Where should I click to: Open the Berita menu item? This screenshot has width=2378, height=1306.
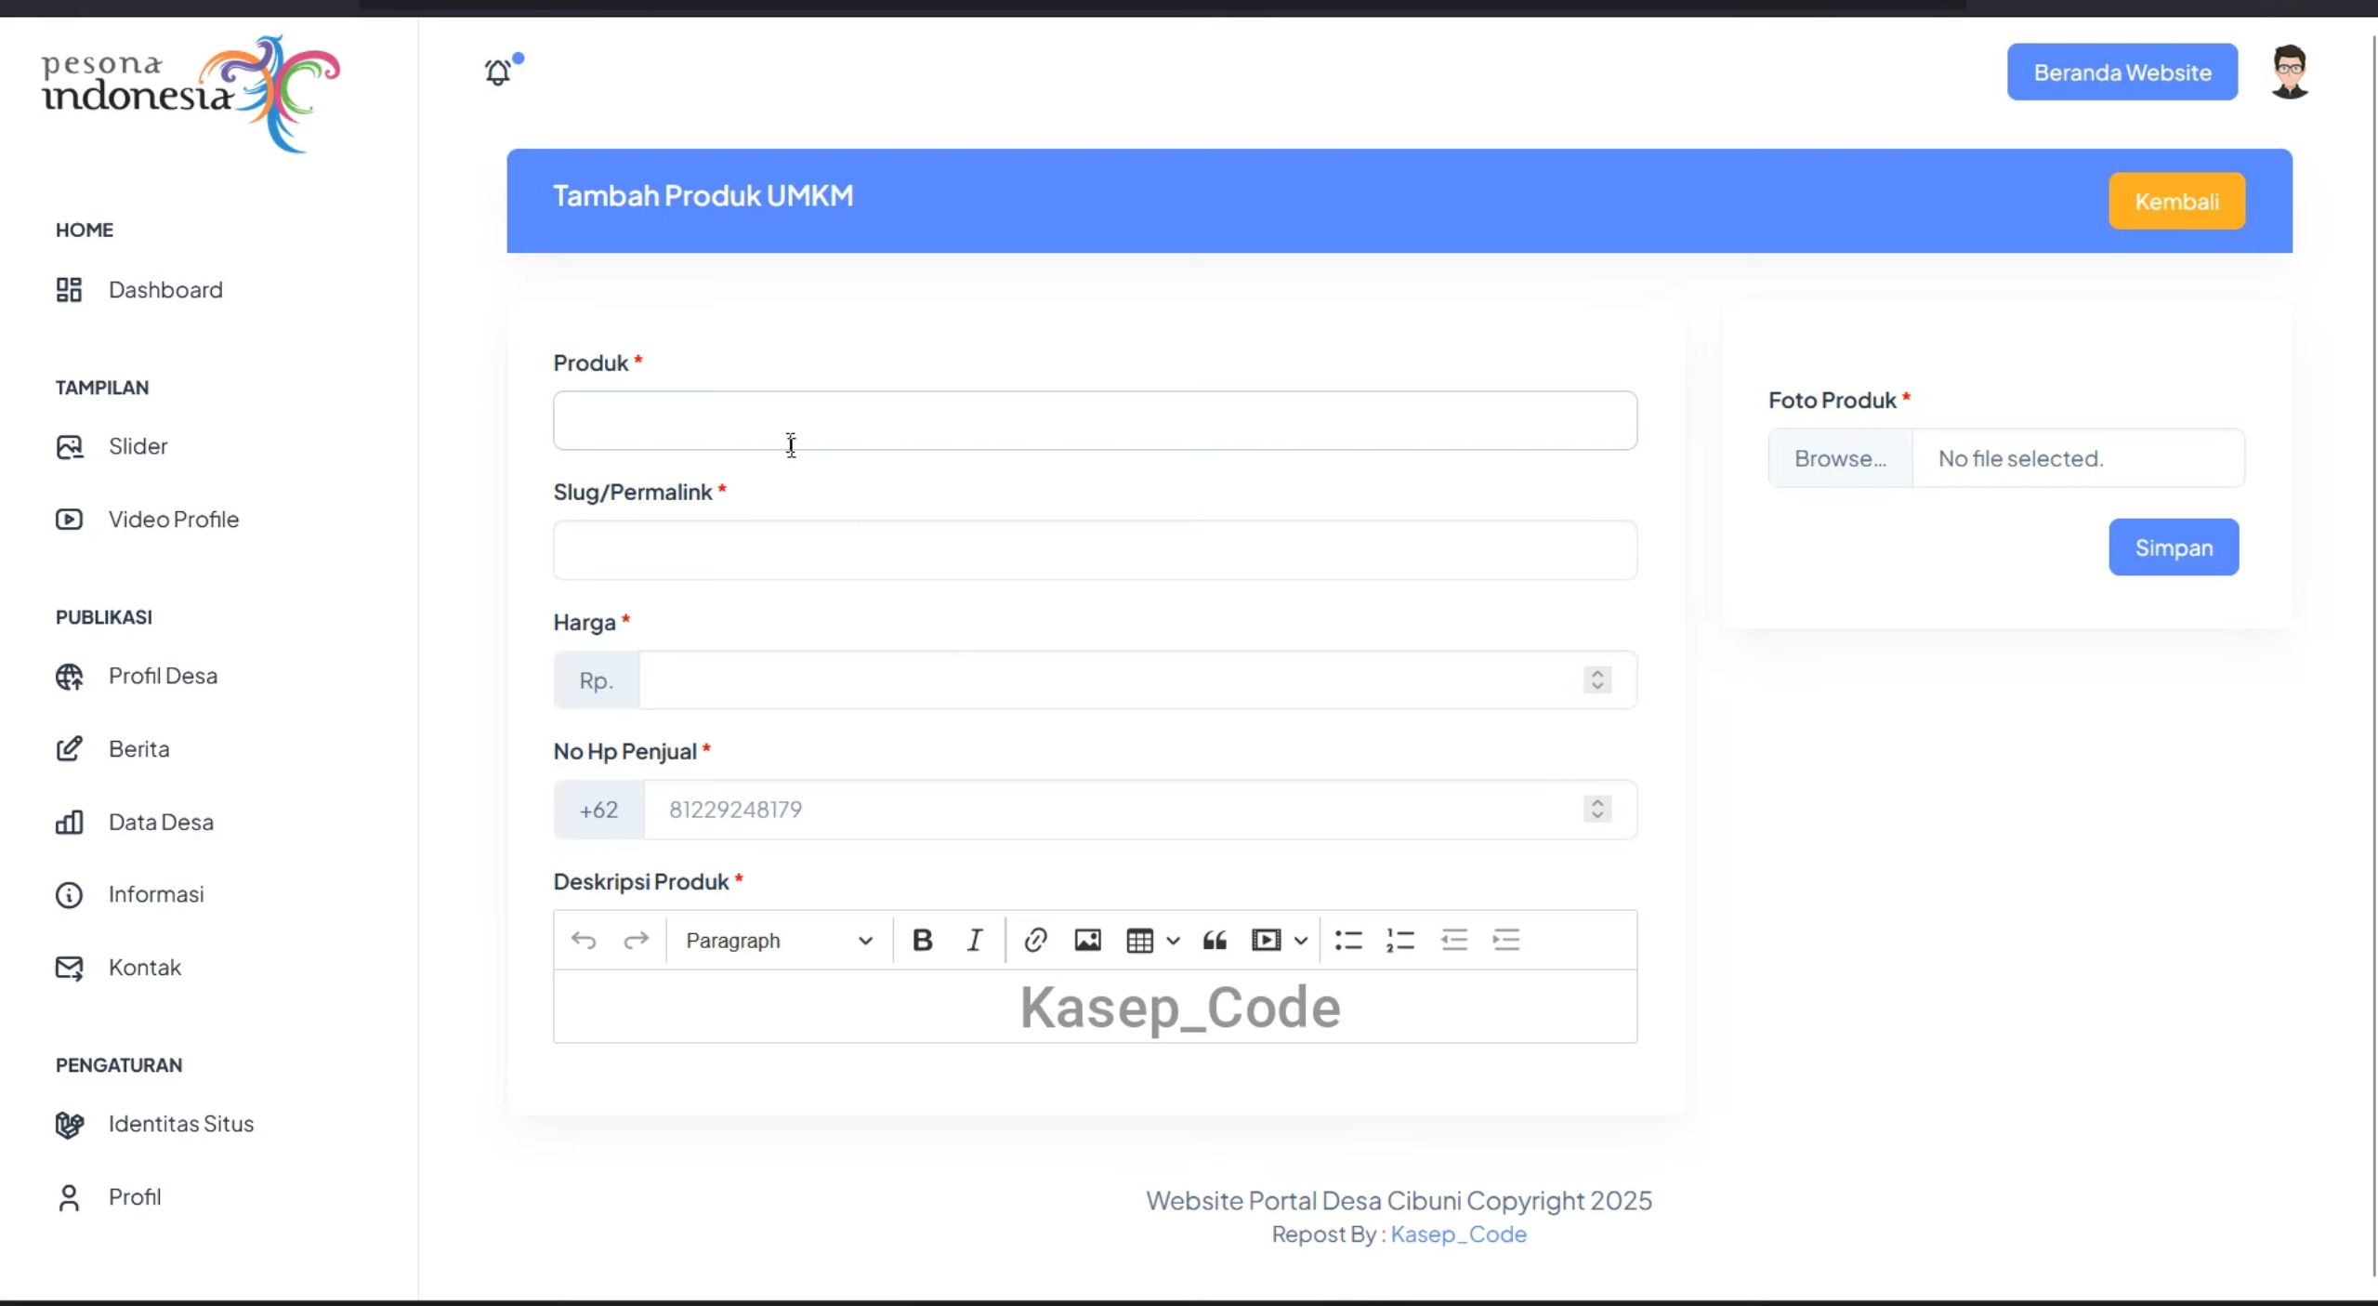(112, 749)
